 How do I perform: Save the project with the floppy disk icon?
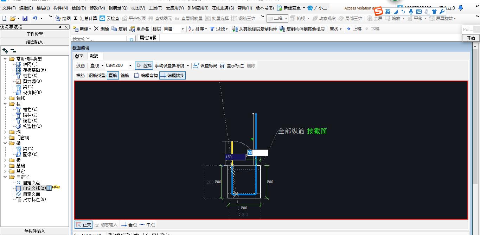[25, 18]
